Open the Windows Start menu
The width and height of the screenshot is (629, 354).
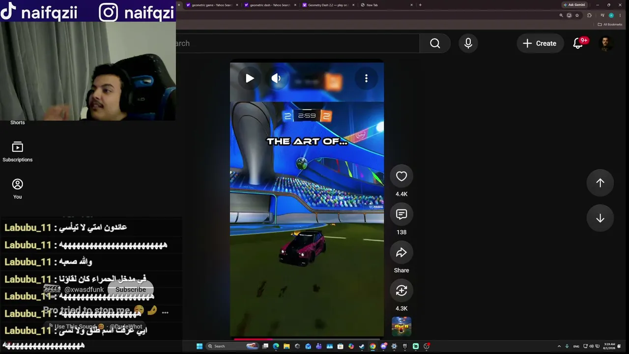coord(200,346)
